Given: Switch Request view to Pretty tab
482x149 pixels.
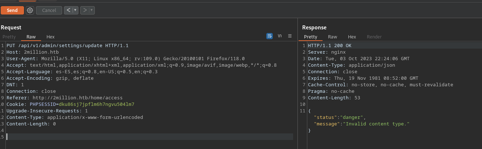Looking at the screenshot, I should pos(9,37).
